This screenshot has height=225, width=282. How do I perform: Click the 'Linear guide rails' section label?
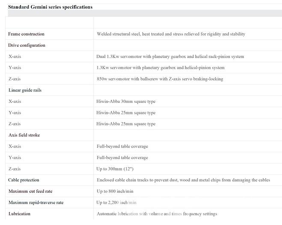pos(25,90)
